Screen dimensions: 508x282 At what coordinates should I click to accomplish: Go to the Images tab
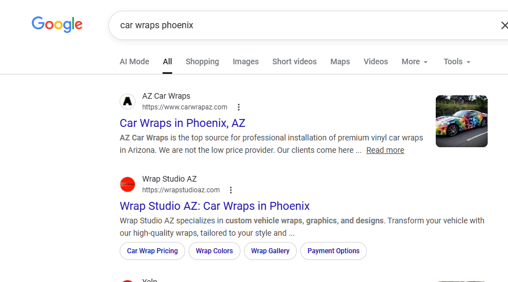pyautogui.click(x=246, y=61)
